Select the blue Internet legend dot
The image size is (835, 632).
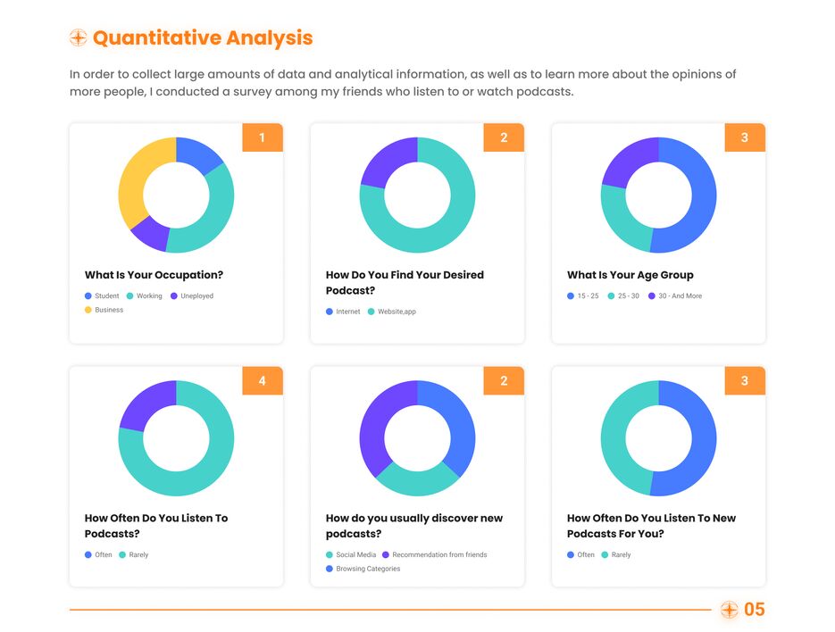pyautogui.click(x=330, y=312)
